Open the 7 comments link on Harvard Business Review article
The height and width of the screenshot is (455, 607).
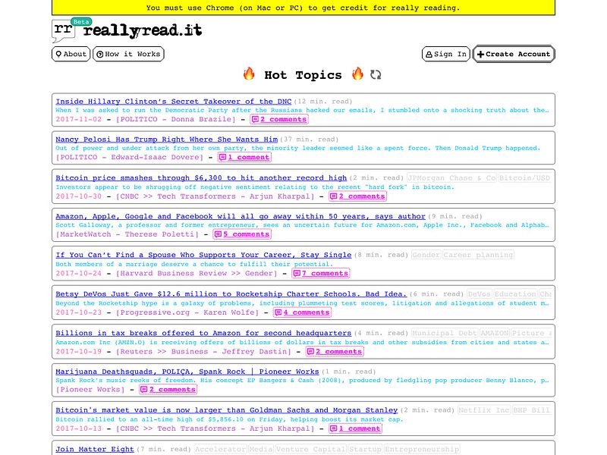click(x=320, y=273)
